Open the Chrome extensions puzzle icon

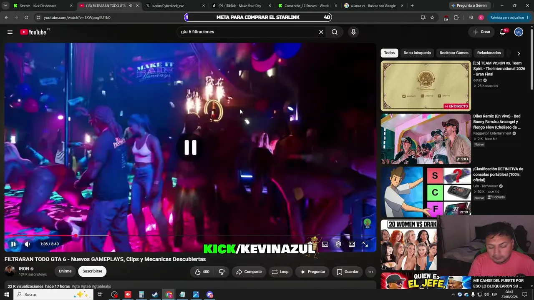click(x=456, y=17)
